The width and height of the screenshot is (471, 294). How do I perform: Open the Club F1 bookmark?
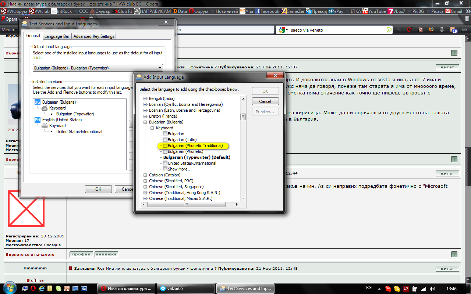122,11
